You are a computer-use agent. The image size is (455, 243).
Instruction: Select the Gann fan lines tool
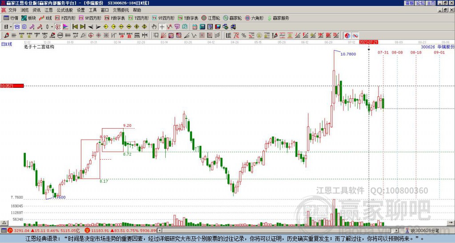pyautogui.click(x=164, y=35)
